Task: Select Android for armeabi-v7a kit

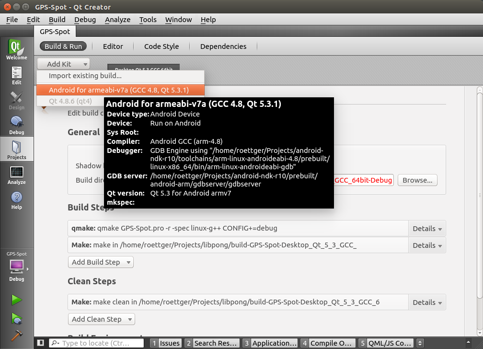Action: [120, 90]
